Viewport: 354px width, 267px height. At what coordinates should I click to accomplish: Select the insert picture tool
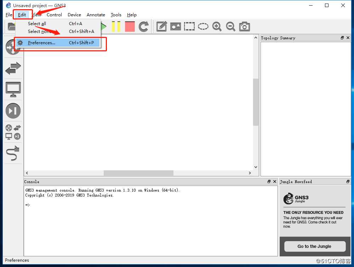176,27
